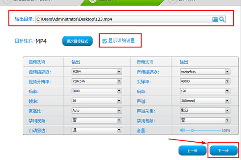Click the magnifier icon beside output directory
The image size is (241, 160).
(222, 19)
